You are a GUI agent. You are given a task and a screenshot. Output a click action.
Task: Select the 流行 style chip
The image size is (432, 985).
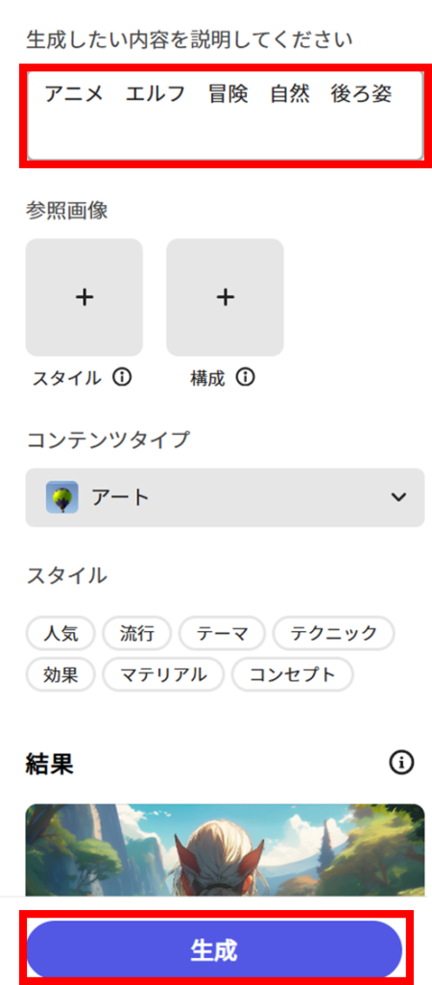pos(136,633)
